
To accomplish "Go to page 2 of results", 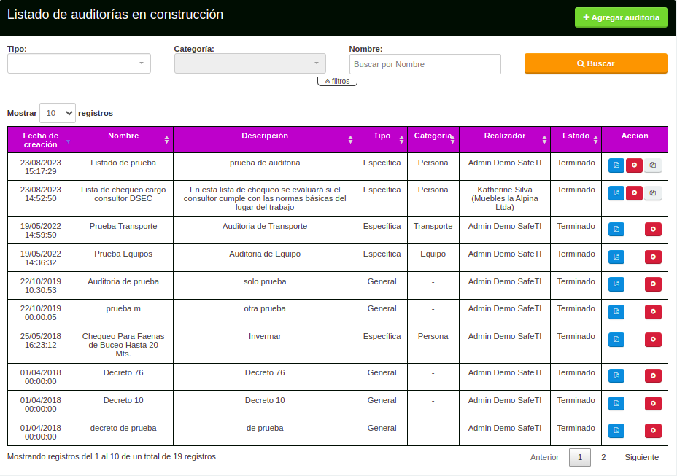I will (x=603, y=457).
